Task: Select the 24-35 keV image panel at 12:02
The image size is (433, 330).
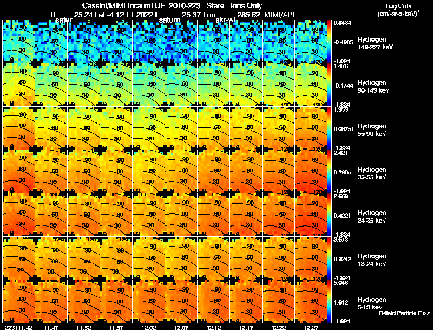Action: tap(148, 215)
